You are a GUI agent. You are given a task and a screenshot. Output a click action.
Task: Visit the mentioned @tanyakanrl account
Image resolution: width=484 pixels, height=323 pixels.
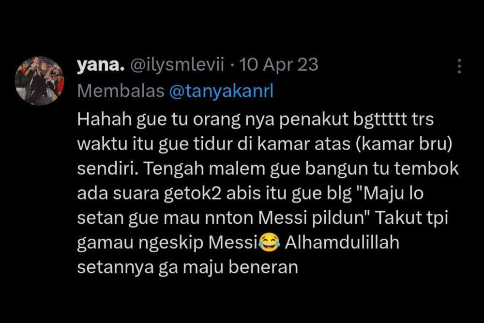221,92
